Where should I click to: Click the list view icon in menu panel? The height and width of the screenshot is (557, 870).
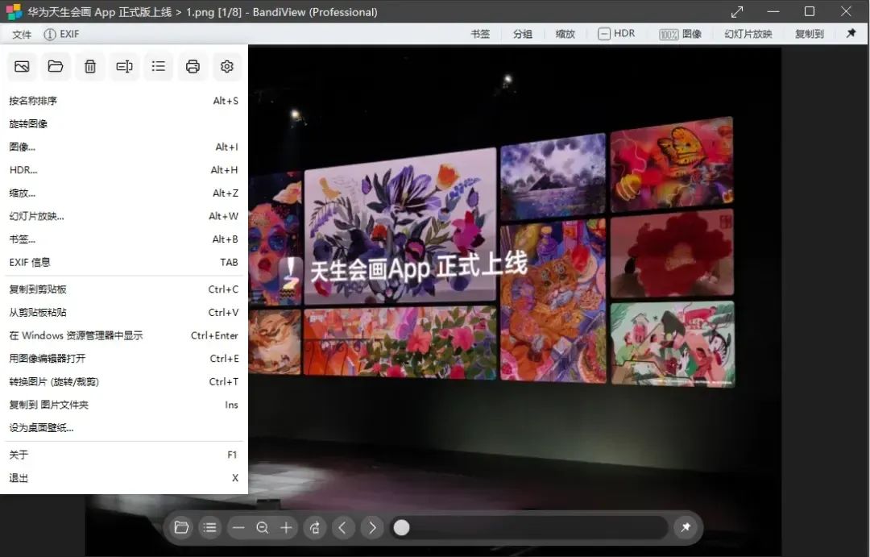(158, 67)
